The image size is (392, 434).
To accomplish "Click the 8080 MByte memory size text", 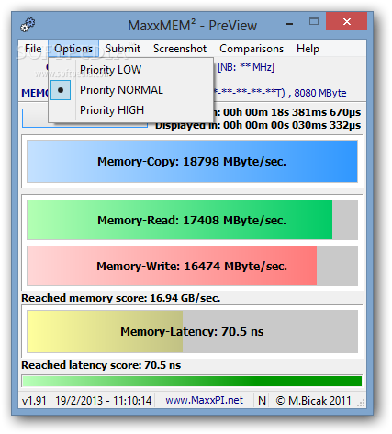I will (320, 93).
